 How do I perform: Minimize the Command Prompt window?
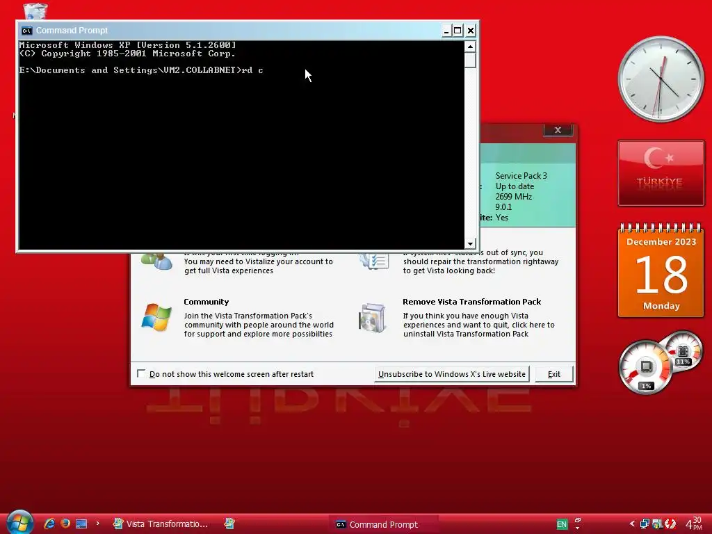click(x=446, y=31)
